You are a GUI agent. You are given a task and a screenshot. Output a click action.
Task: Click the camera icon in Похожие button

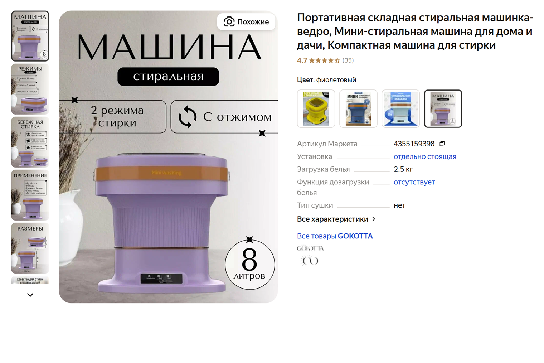click(229, 22)
